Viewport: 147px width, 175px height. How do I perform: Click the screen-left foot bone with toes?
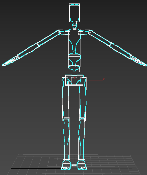66,164
